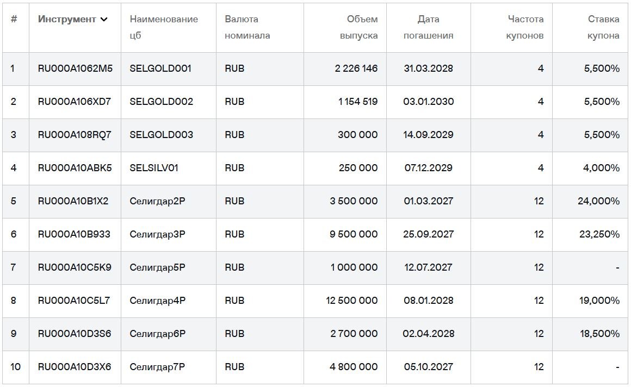Click the Ставка купона column header

603,27
